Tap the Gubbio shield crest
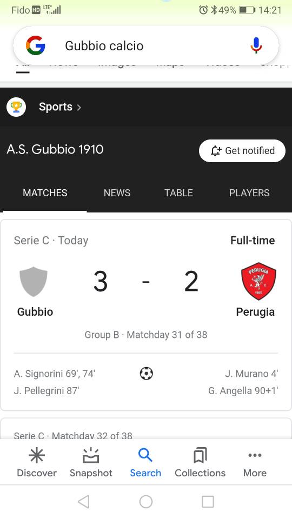The height and width of the screenshot is (519, 292). [34, 282]
